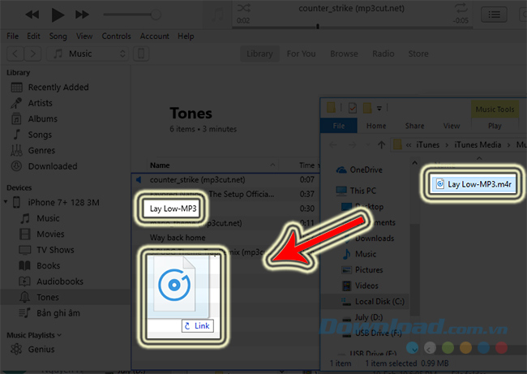Open OneDrive in the Explorer navigation pane
The width and height of the screenshot is (527, 374).
pyautogui.click(x=366, y=170)
